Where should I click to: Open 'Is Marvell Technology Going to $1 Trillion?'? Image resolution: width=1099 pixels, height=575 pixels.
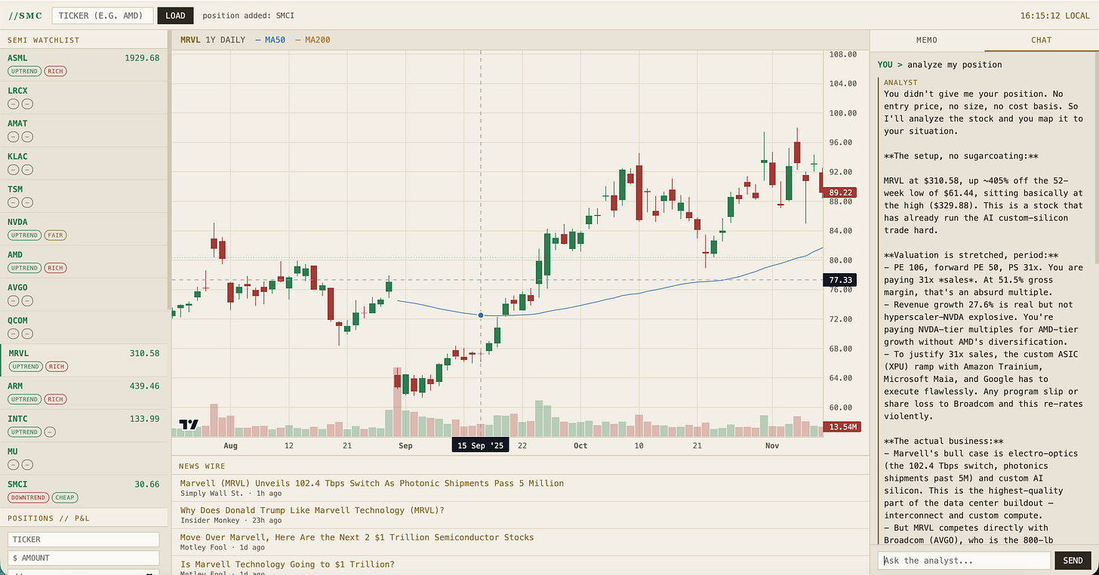click(x=288, y=564)
